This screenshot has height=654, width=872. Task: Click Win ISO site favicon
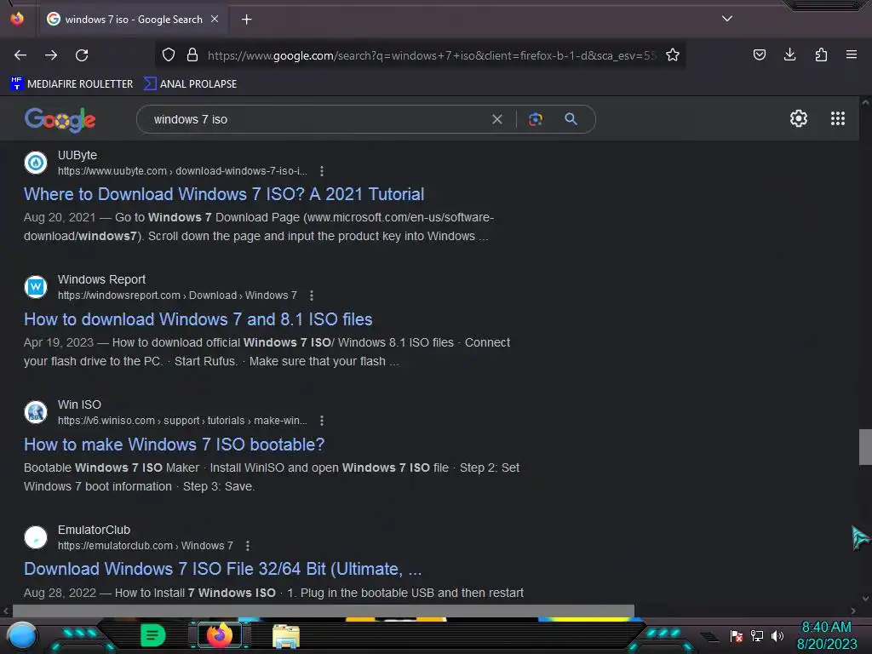pos(36,412)
